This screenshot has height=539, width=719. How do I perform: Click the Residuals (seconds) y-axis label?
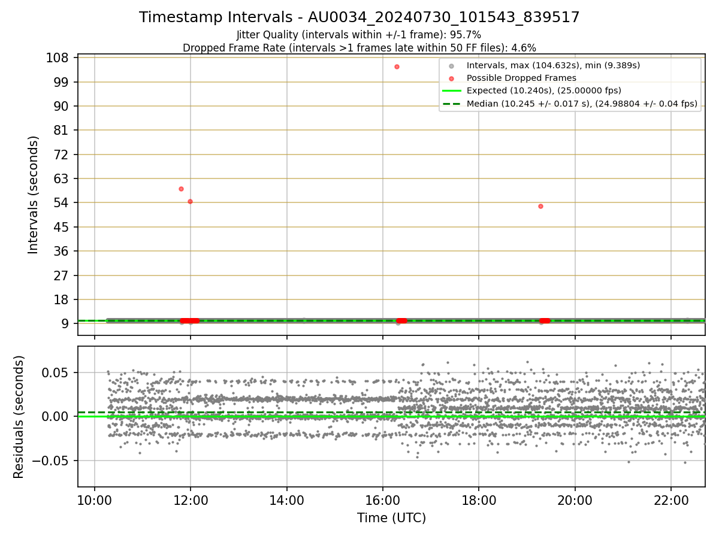pos(19,417)
